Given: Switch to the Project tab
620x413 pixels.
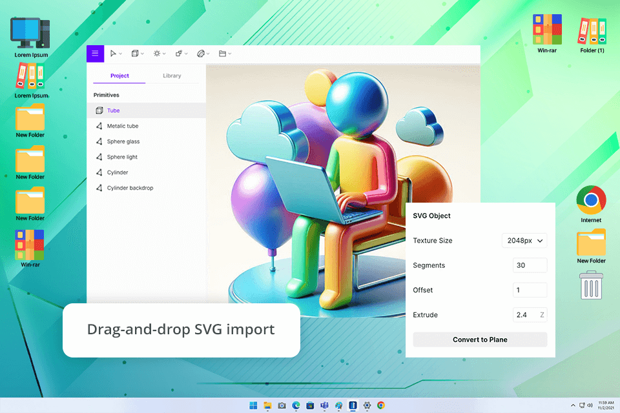Looking at the screenshot, I should click(x=119, y=76).
